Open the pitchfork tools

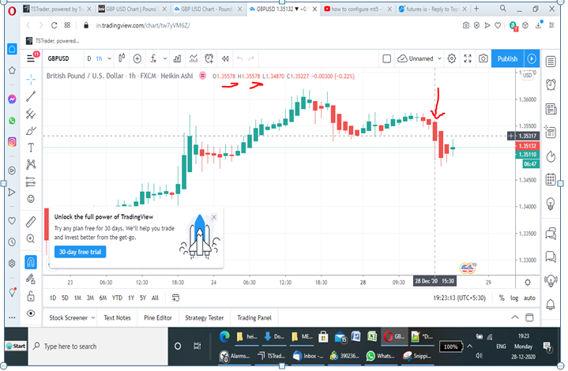pyautogui.click(x=31, y=114)
